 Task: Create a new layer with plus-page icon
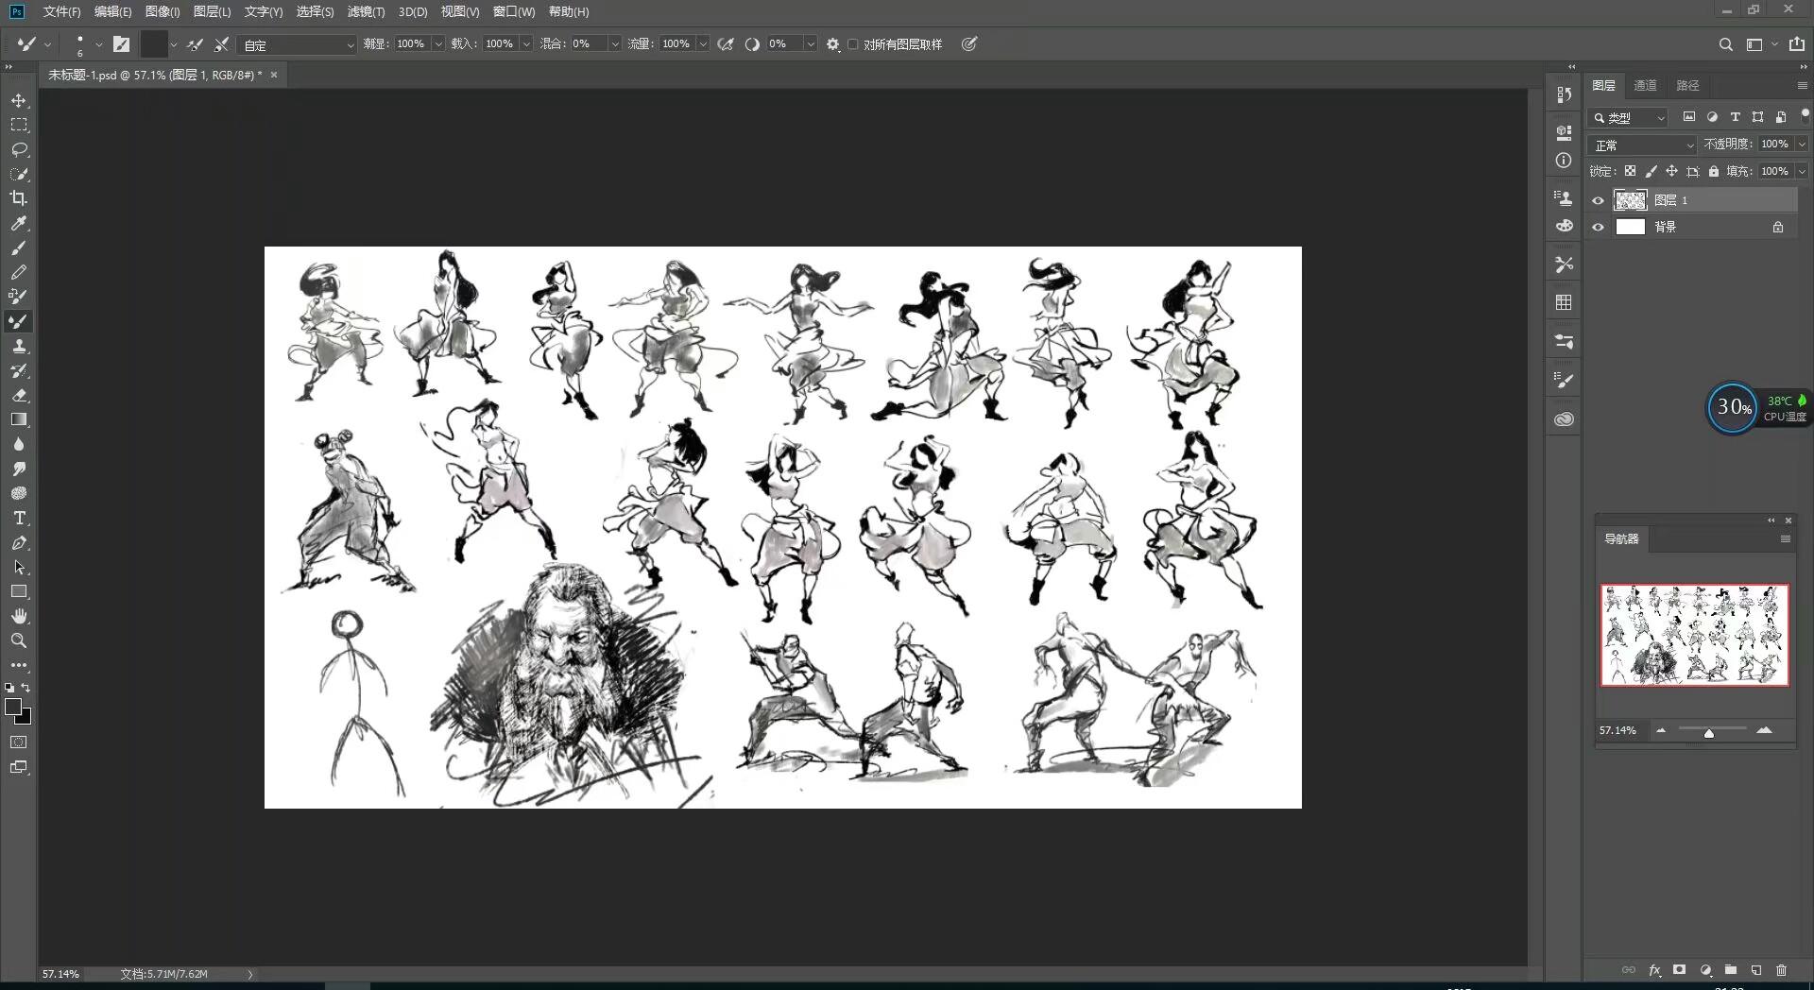1755,970
